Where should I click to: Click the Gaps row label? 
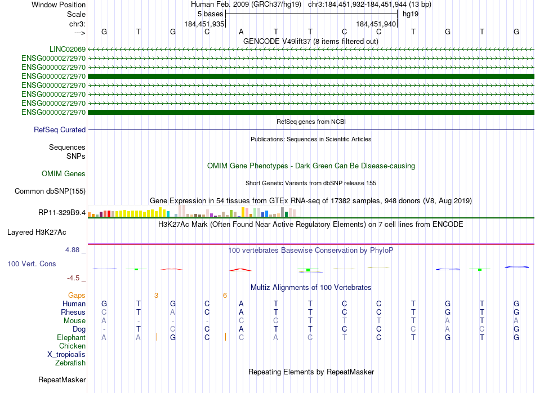click(x=77, y=296)
